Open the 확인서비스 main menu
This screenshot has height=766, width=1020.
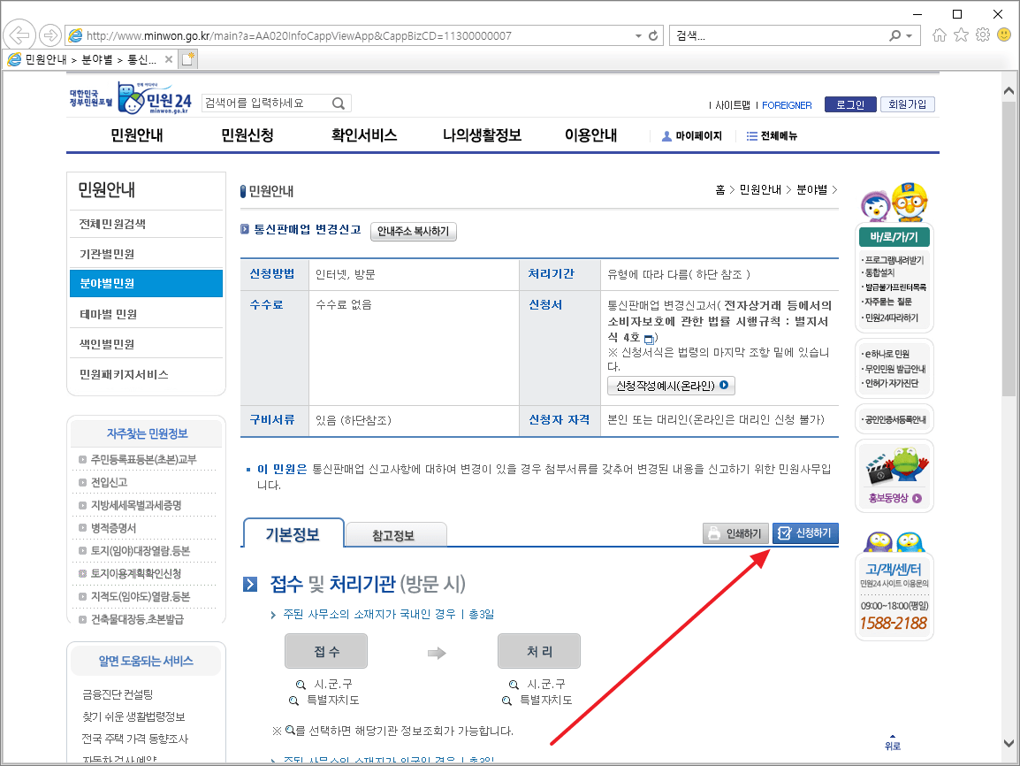point(364,135)
